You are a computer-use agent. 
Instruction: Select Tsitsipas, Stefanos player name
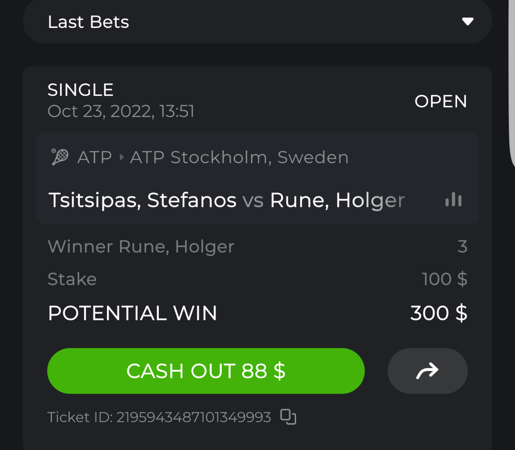142,200
